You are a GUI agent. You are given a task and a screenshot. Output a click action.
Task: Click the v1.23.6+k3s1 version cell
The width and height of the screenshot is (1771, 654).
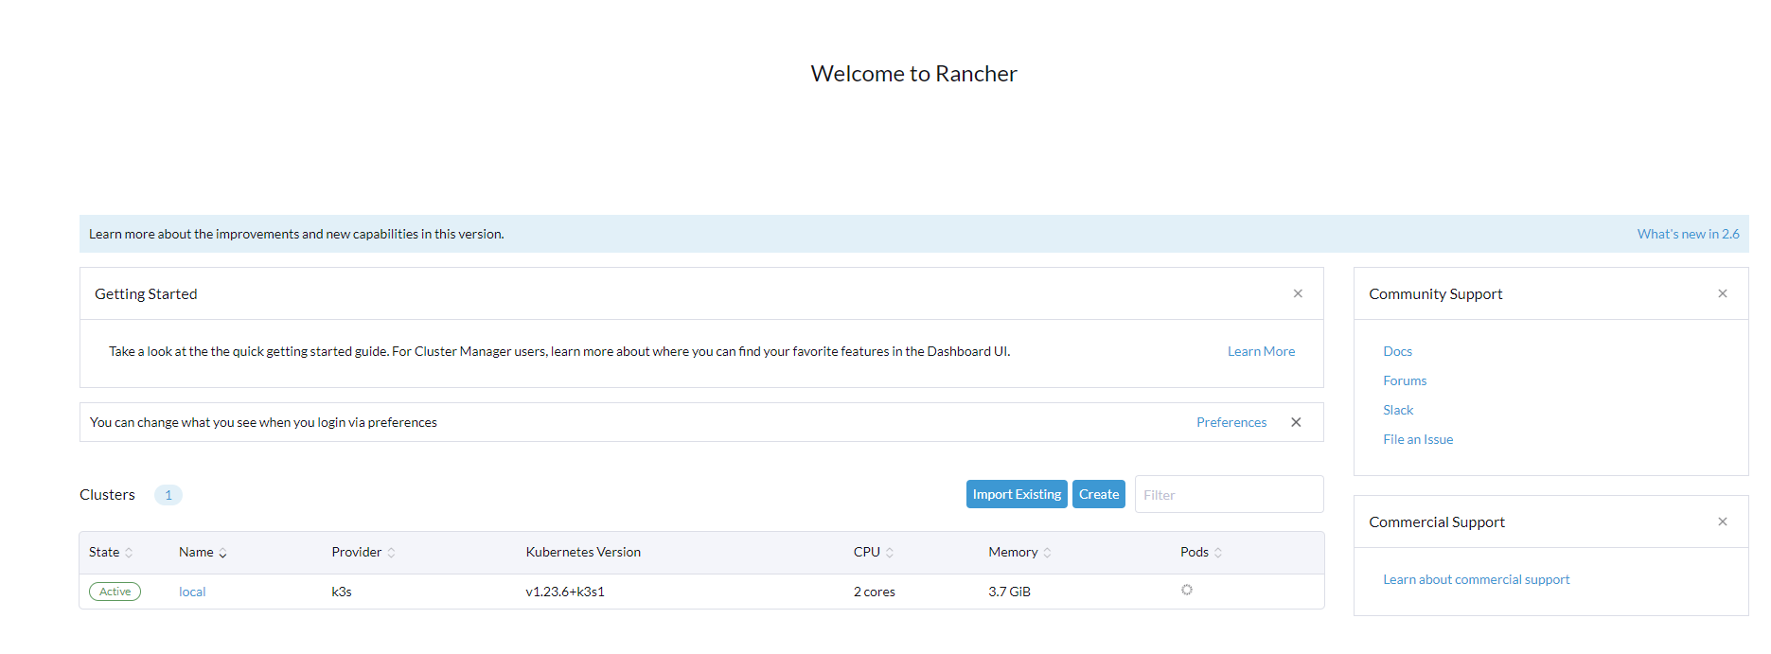coord(565,592)
